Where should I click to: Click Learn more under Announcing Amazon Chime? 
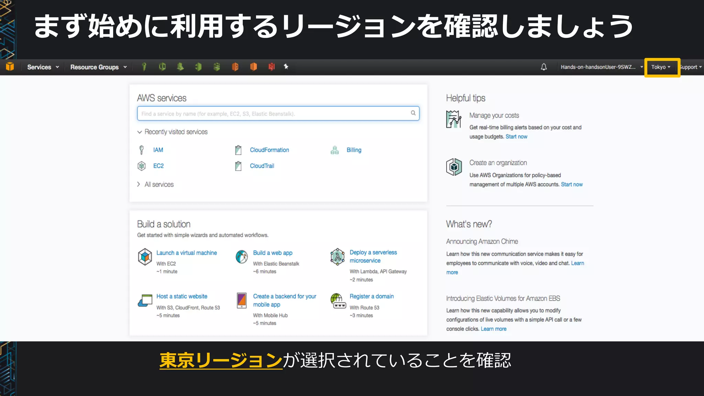click(x=577, y=263)
